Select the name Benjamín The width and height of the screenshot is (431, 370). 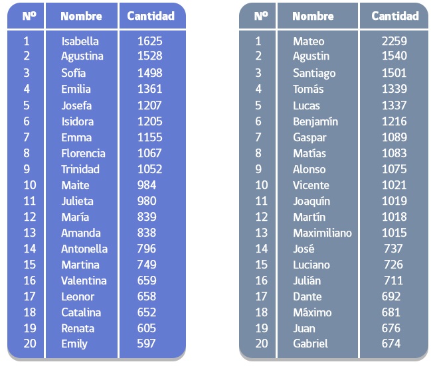pos(315,121)
